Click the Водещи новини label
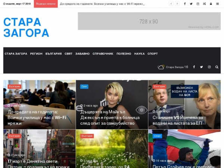The width and height of the screenshot is (224, 168). point(46,4)
